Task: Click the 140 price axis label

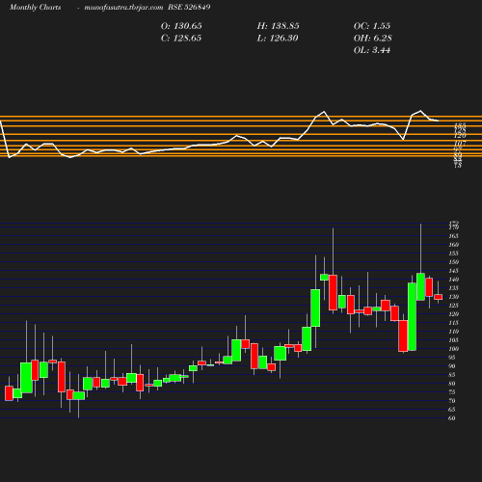Action: point(453,280)
